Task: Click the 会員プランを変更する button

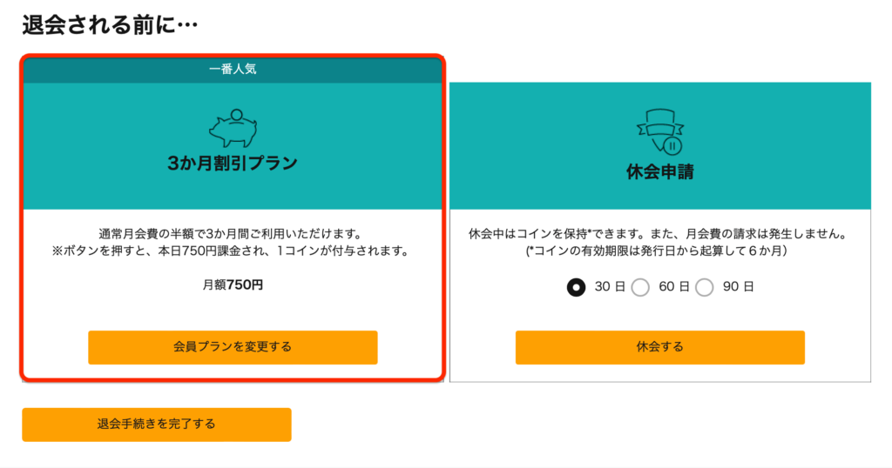Action: point(233,347)
